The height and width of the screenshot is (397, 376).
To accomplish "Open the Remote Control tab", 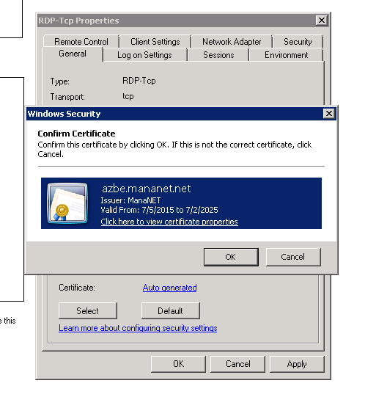I will (81, 42).
